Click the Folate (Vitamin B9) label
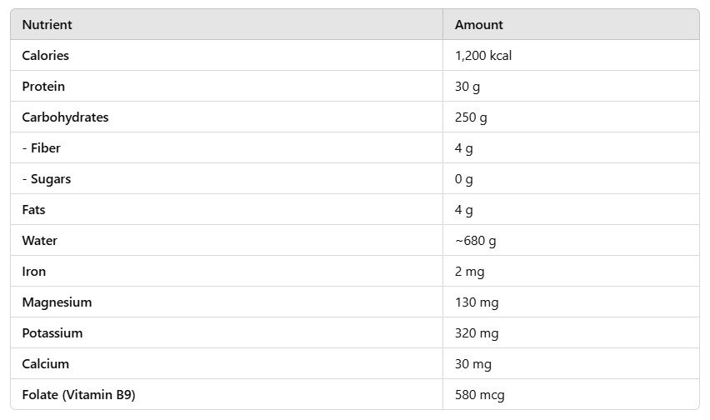The width and height of the screenshot is (710, 420). [79, 395]
